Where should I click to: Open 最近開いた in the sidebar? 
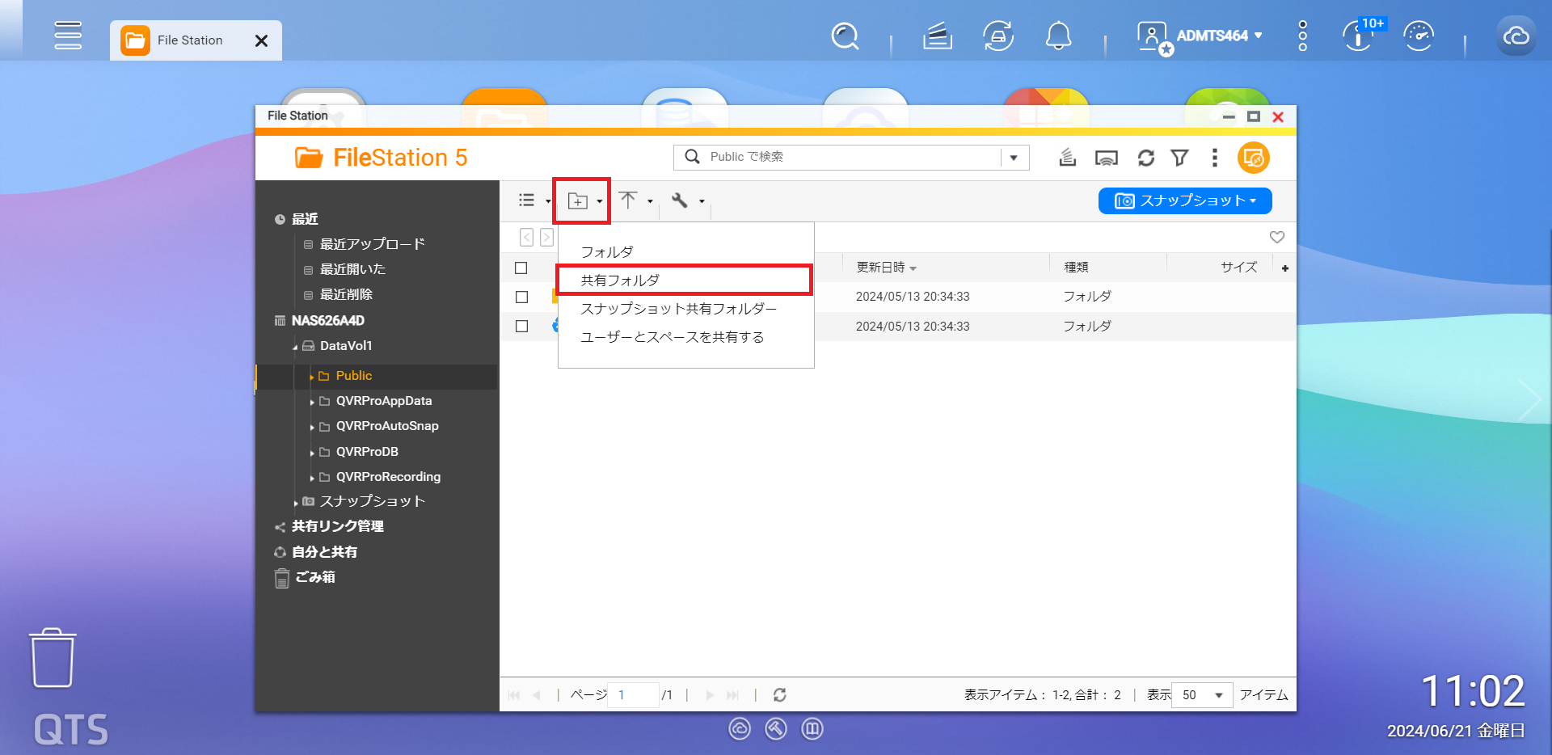click(x=352, y=269)
